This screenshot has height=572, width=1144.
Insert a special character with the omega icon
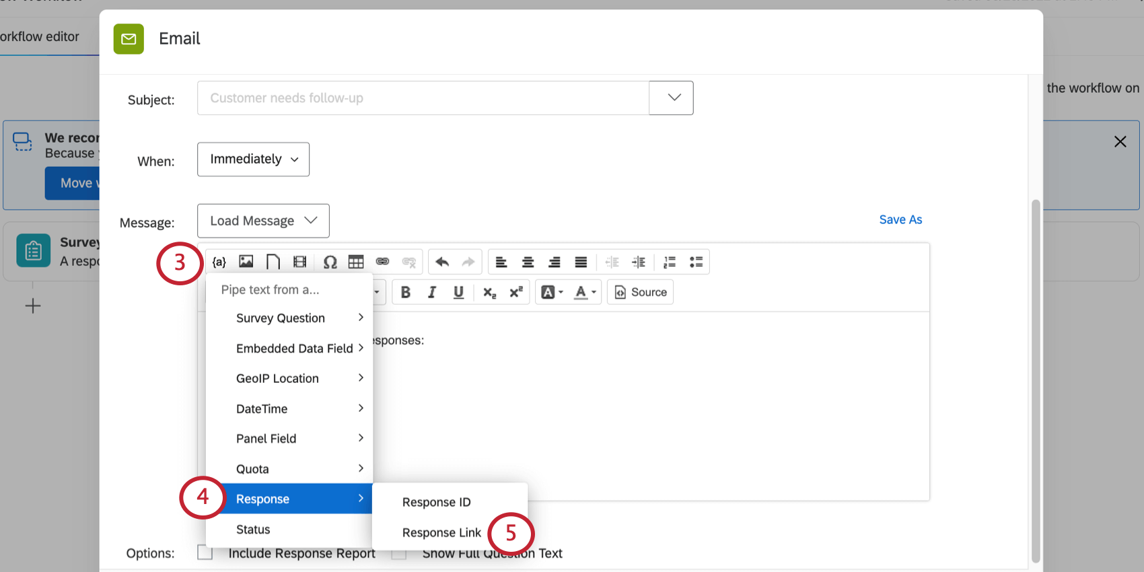click(x=330, y=262)
